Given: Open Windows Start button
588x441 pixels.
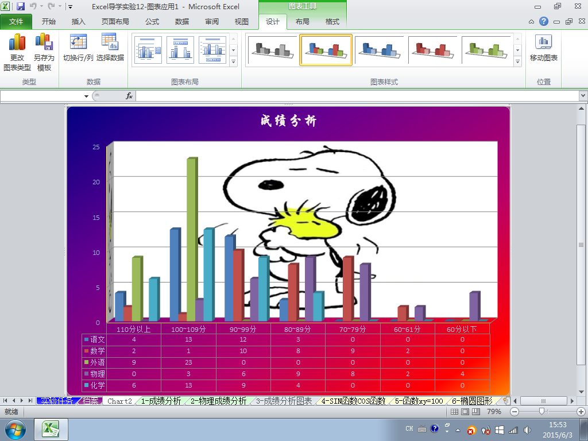Looking at the screenshot, I should 15,430.
